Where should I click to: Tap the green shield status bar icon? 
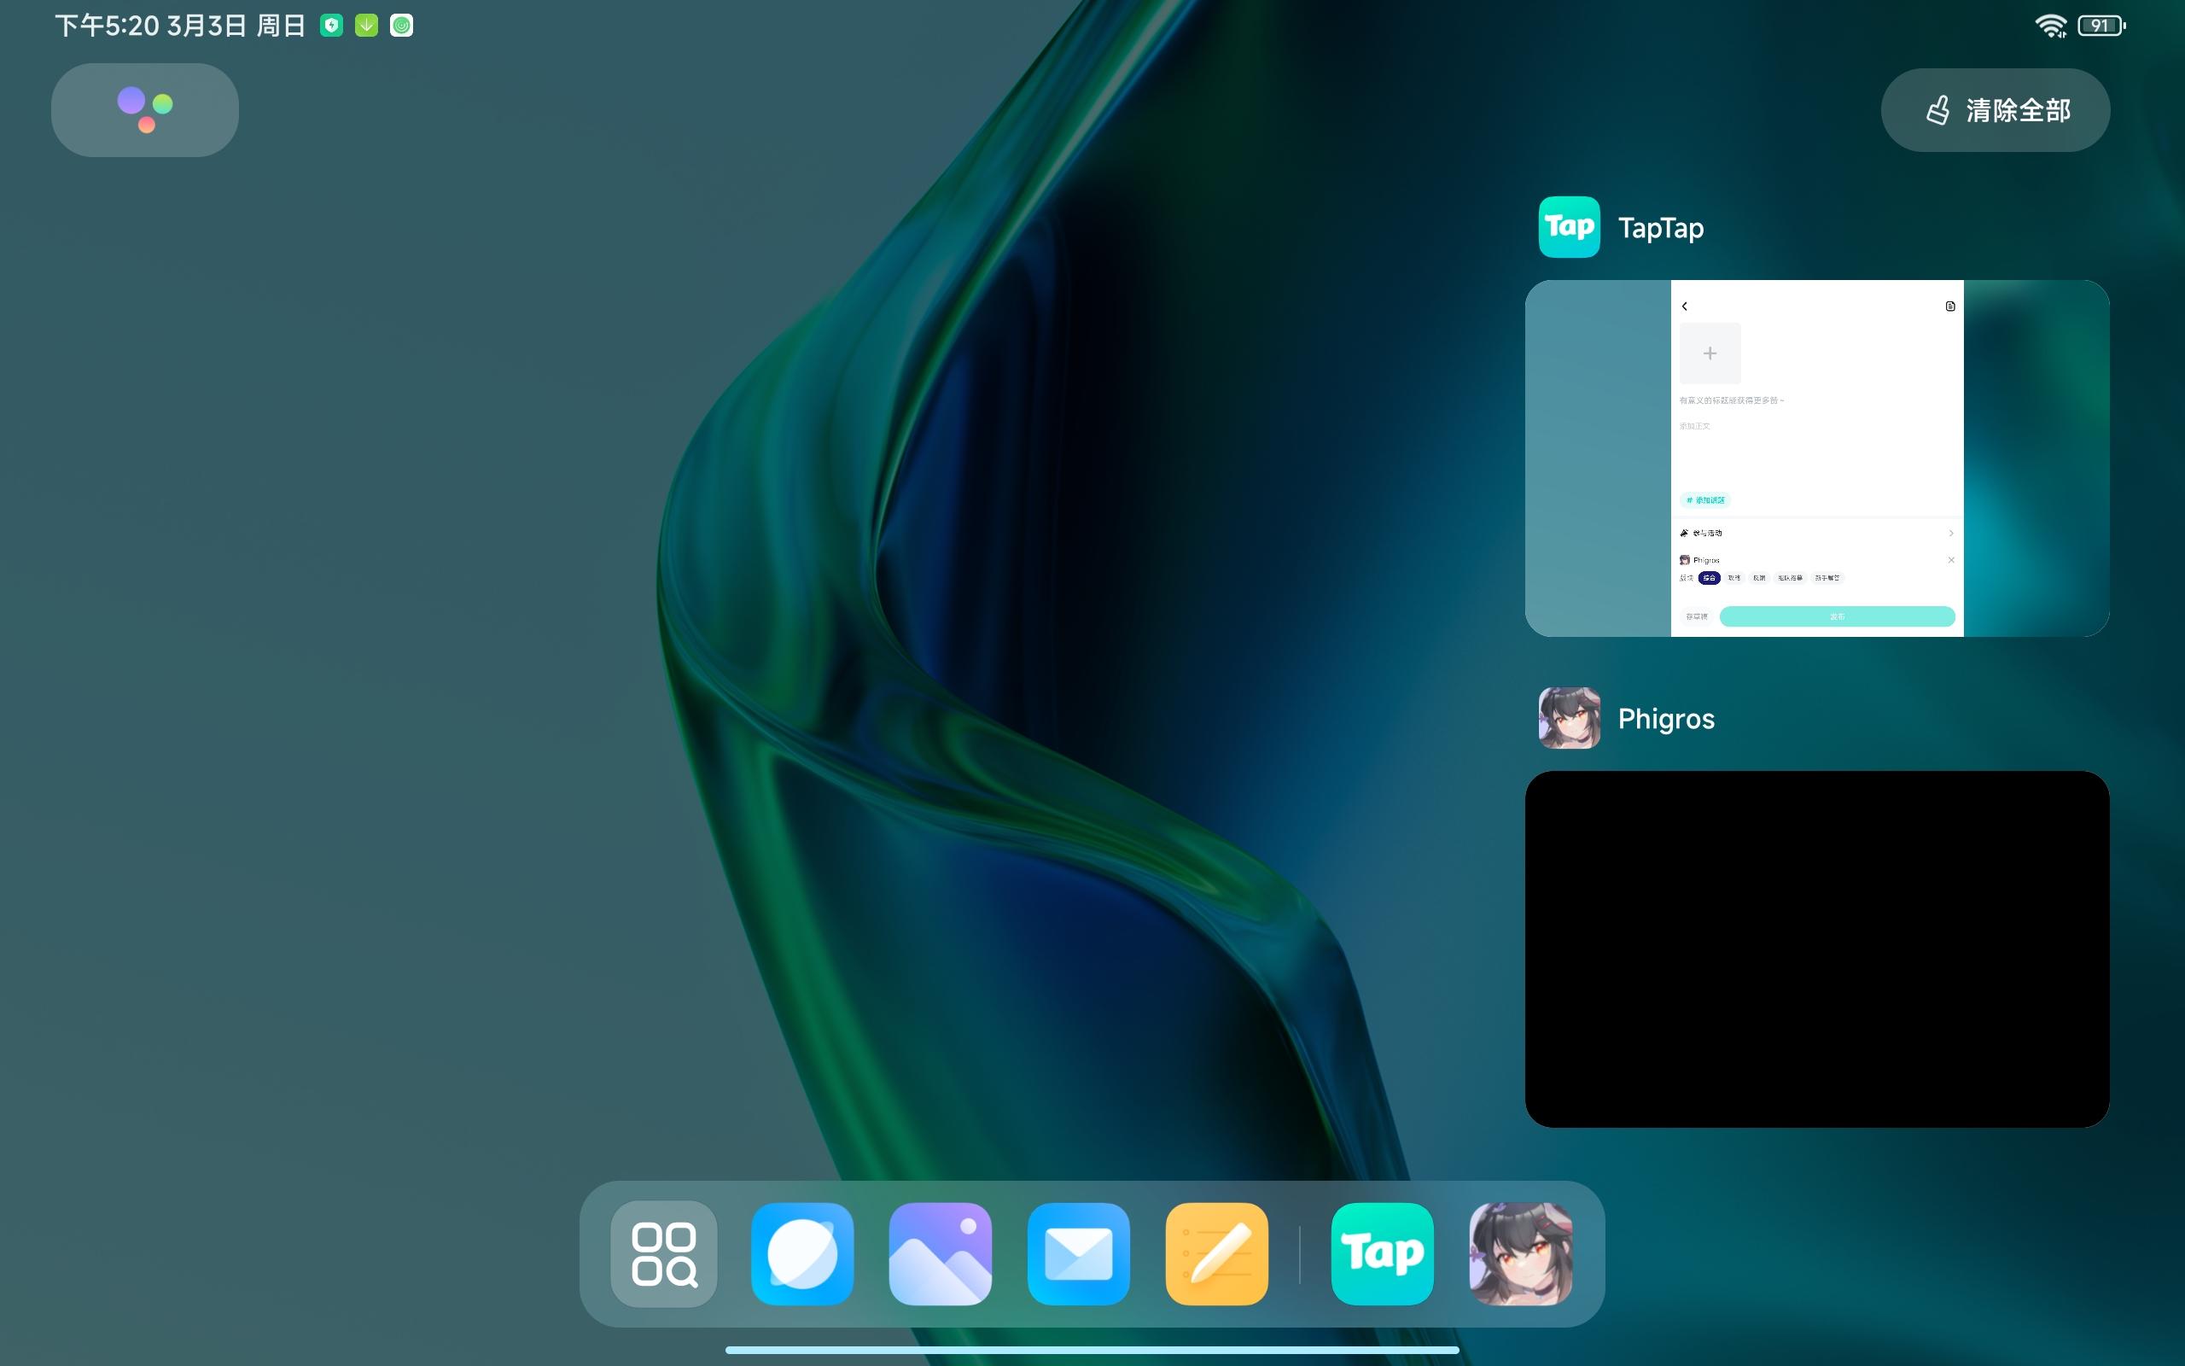[331, 26]
